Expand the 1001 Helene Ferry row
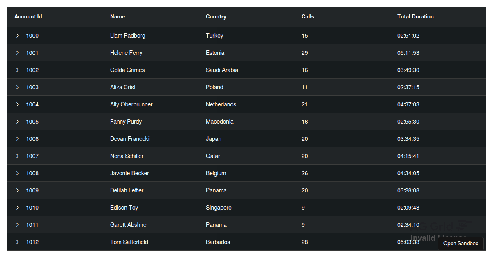Screen dimensions: 493x258 pos(18,53)
